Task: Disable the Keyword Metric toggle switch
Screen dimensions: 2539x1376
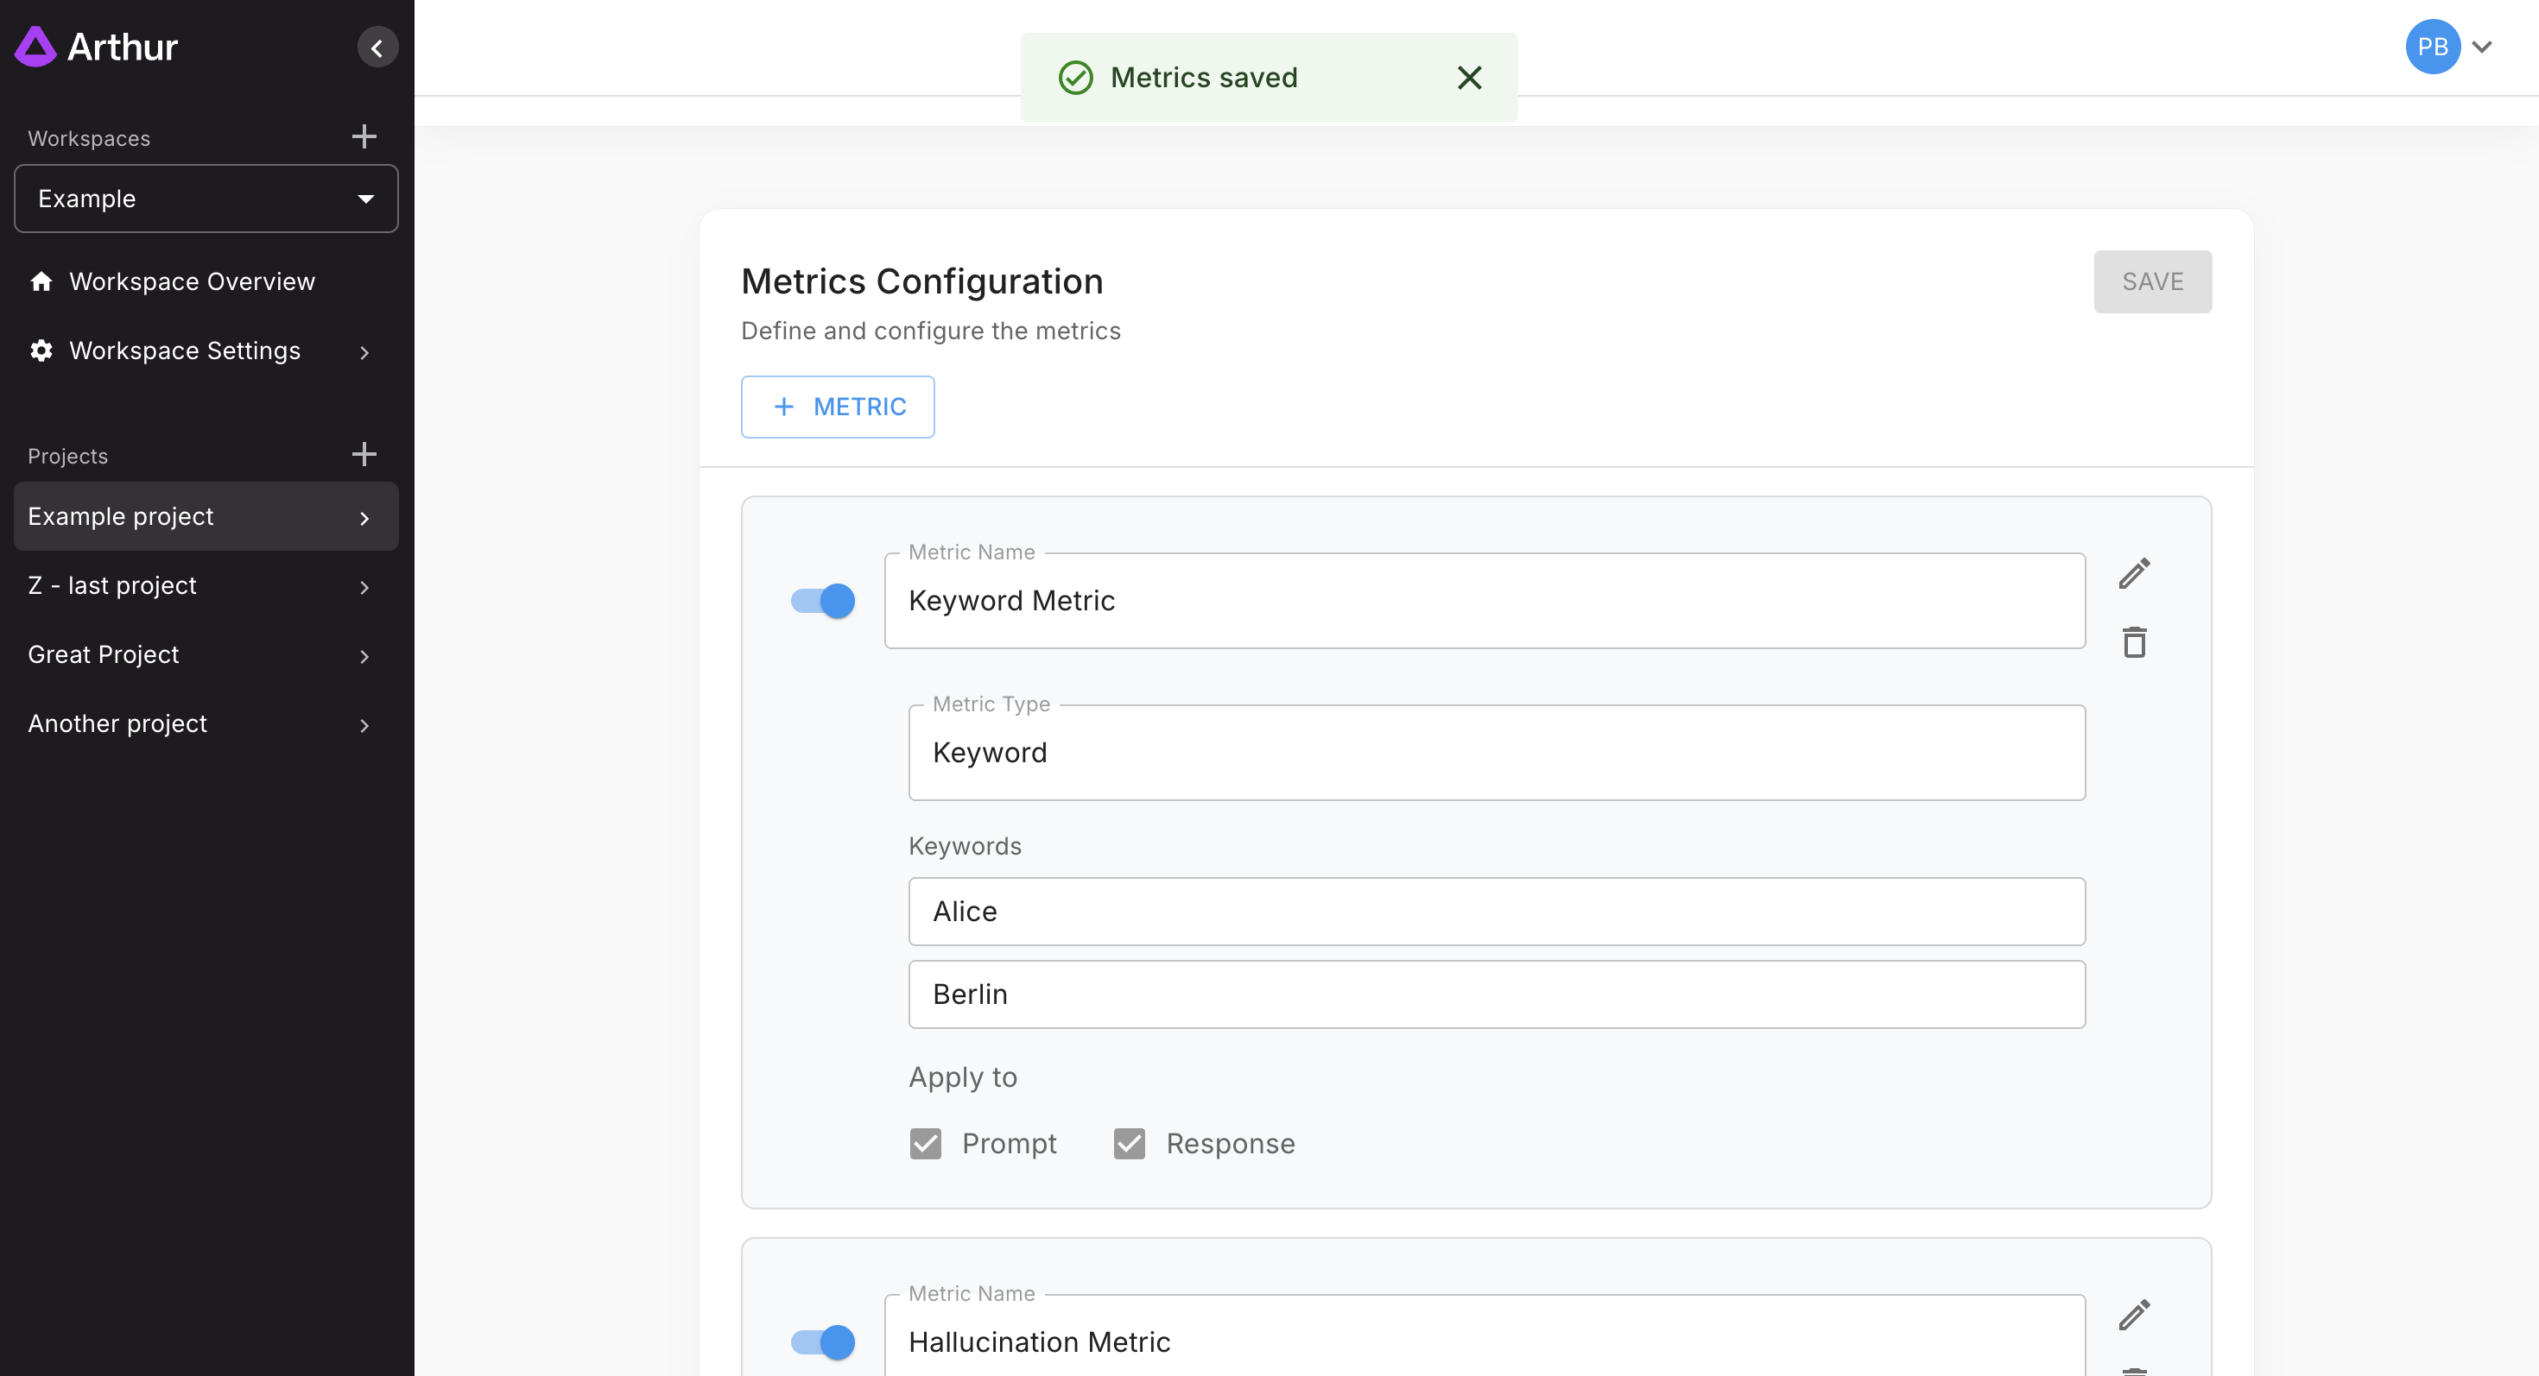Action: point(823,601)
